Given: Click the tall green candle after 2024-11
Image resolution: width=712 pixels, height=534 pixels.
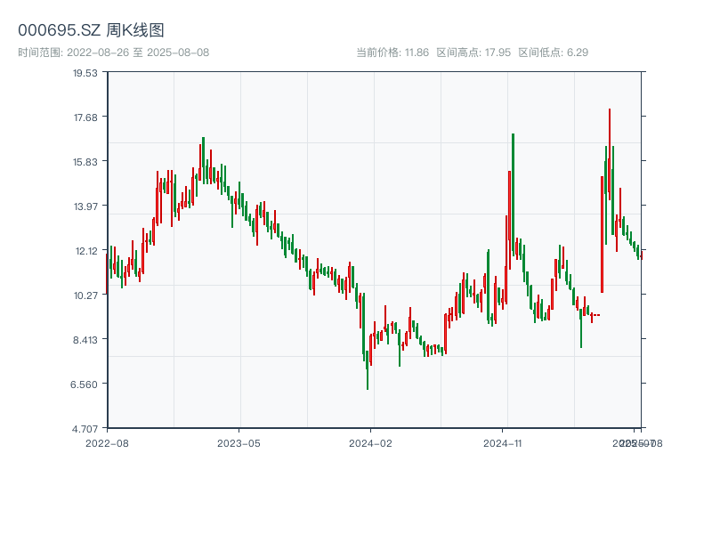Looking at the screenshot, I should coord(514,194).
